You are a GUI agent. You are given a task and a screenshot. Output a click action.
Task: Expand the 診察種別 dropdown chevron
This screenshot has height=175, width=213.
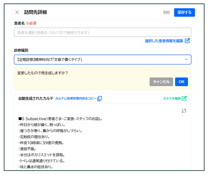[x=186, y=60]
